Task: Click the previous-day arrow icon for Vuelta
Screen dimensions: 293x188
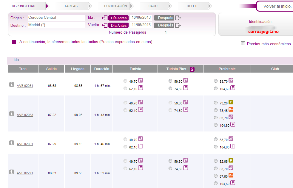Action: pyautogui.click(x=105, y=25)
